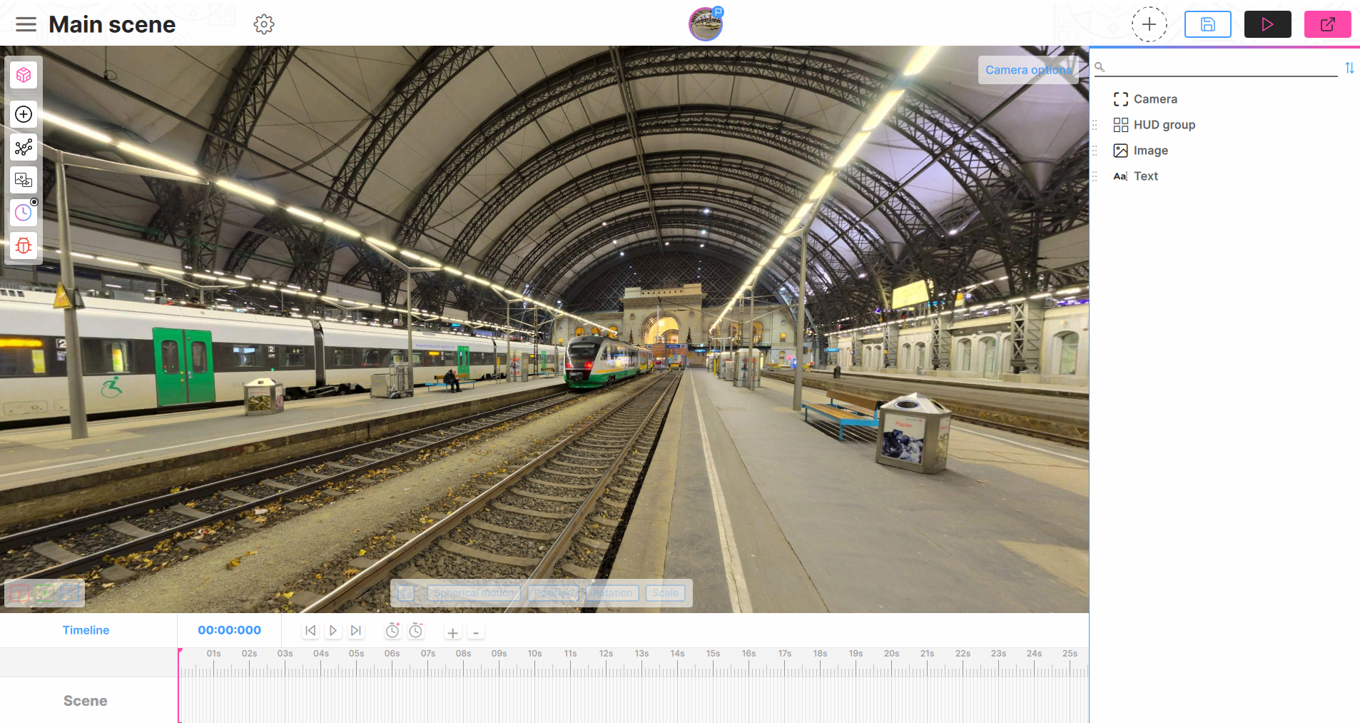1360x723 pixels.
Task: Click the circled plus icon in left toolbar
Action: (24, 114)
